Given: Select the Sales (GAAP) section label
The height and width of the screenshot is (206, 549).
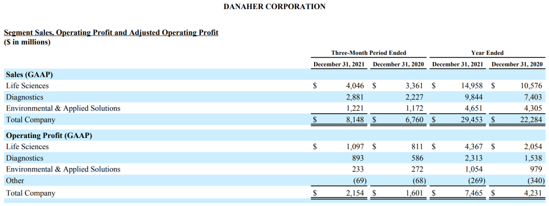Looking at the screenshot, I should pos(29,75).
